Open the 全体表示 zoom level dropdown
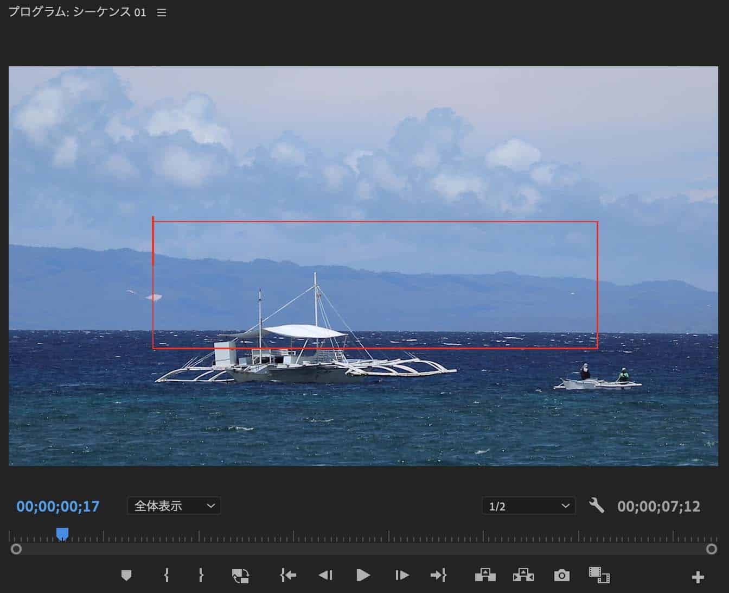Image resolution: width=729 pixels, height=593 pixels. click(174, 506)
